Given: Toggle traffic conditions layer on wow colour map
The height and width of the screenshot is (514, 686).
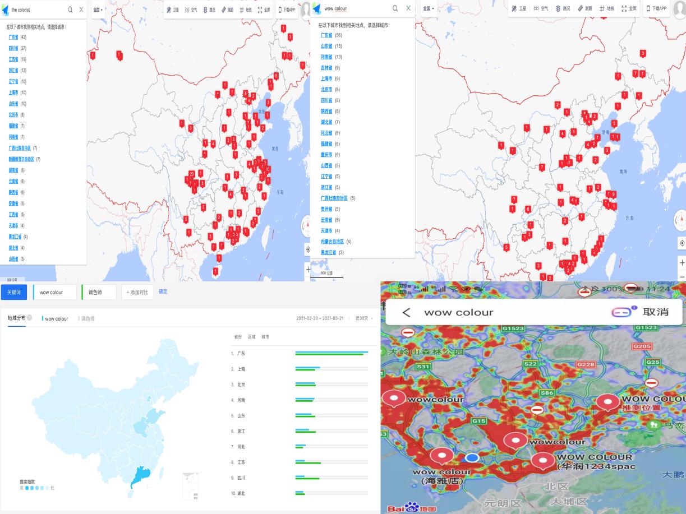Looking at the screenshot, I should pyautogui.click(x=563, y=8).
